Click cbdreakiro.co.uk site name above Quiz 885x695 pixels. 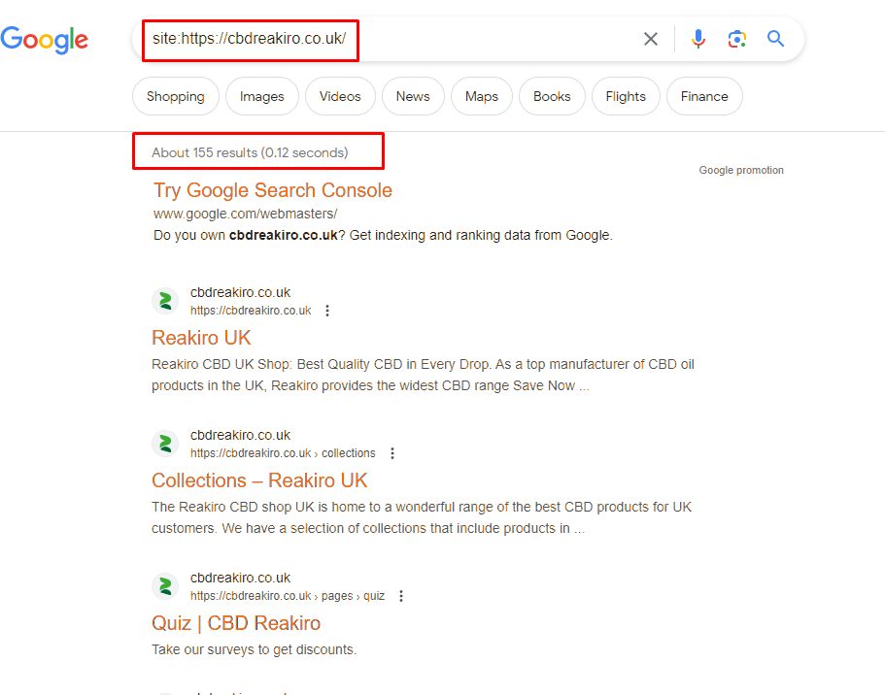(240, 578)
